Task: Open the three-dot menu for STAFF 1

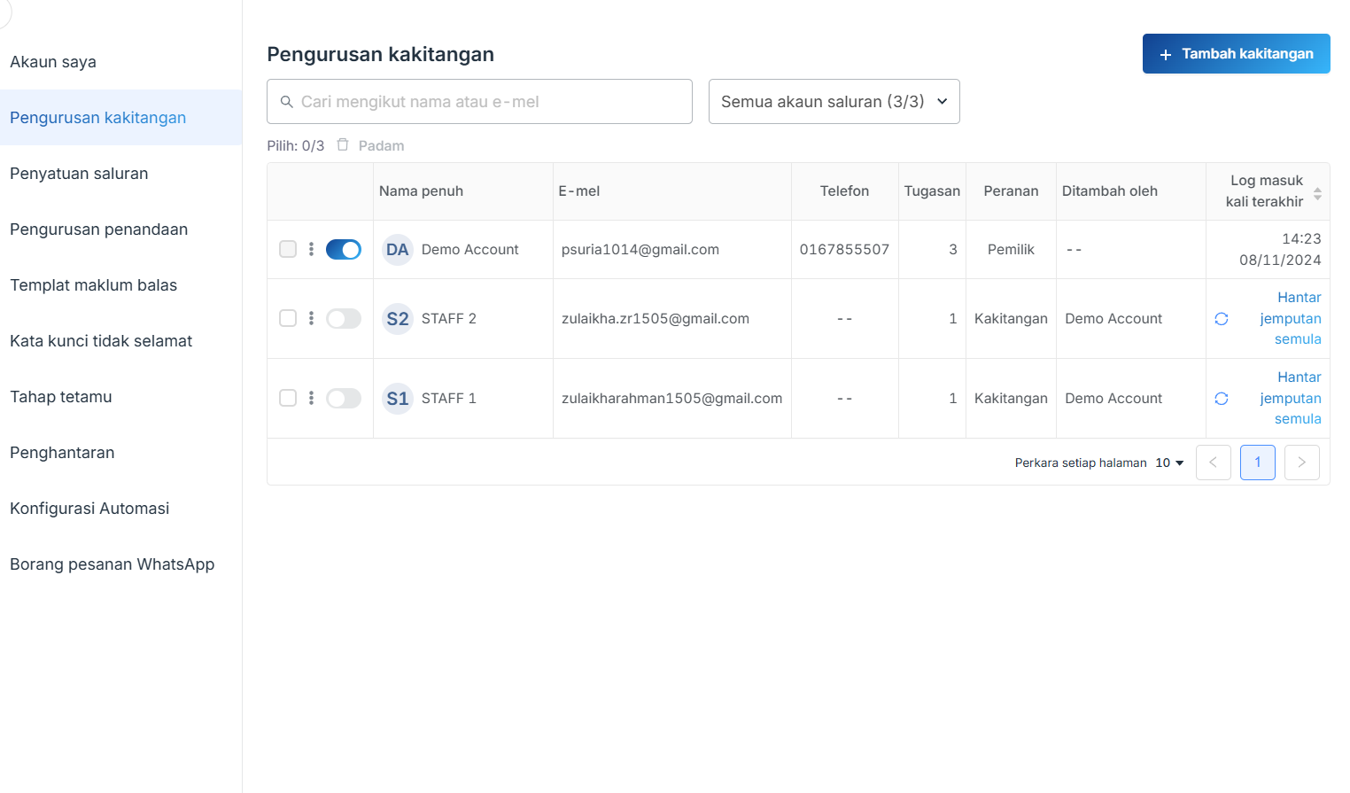Action: (x=311, y=398)
